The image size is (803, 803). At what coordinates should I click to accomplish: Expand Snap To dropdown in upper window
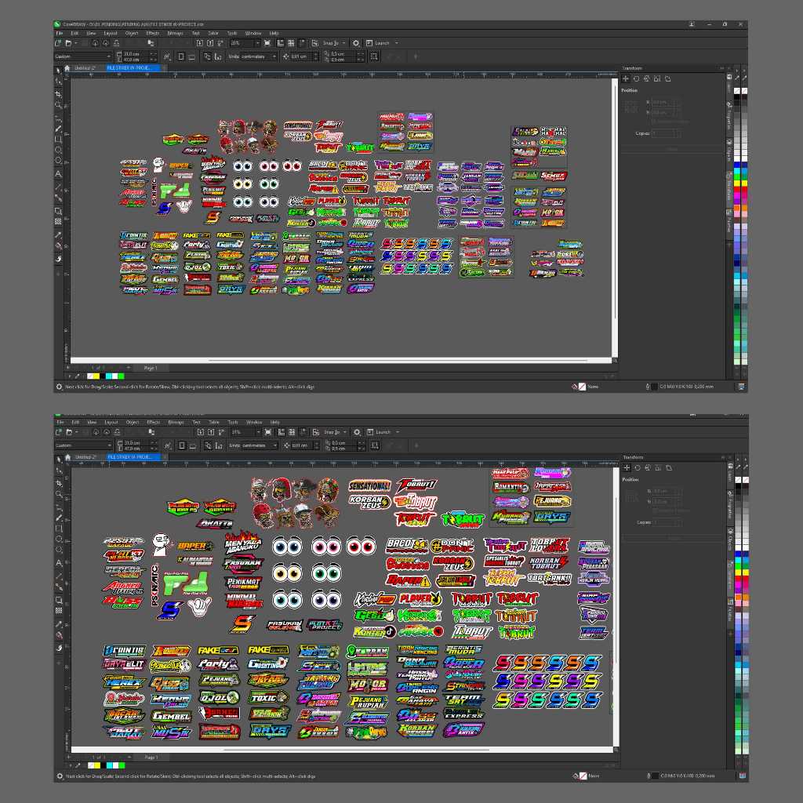(x=343, y=43)
